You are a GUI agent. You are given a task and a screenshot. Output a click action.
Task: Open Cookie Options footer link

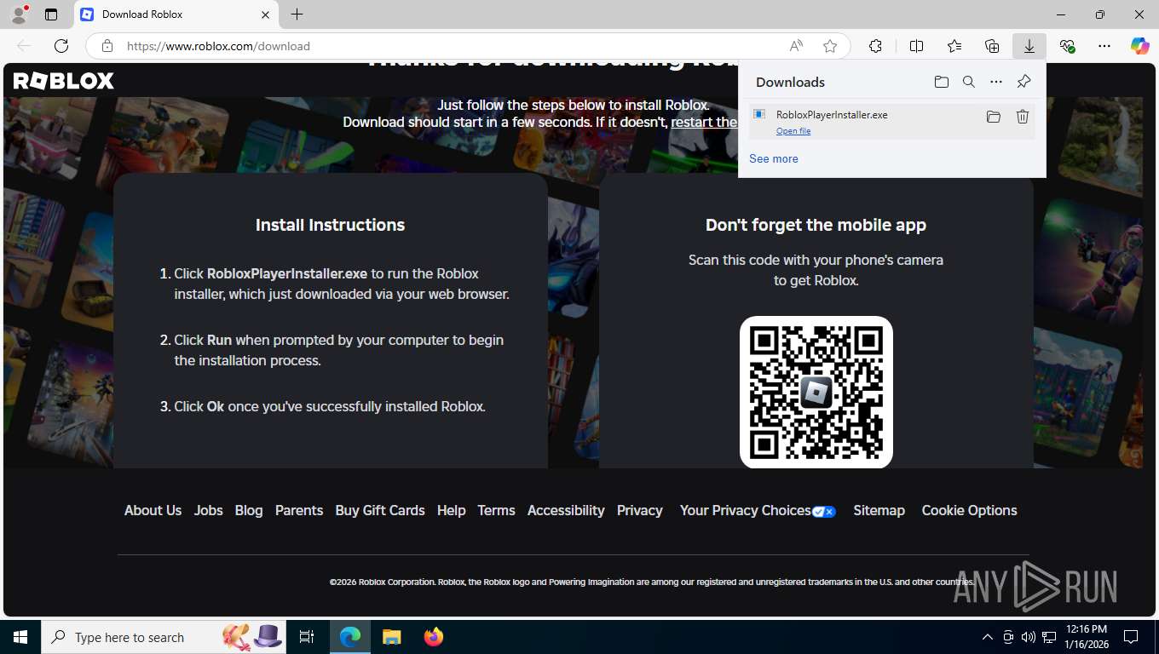[x=969, y=510]
